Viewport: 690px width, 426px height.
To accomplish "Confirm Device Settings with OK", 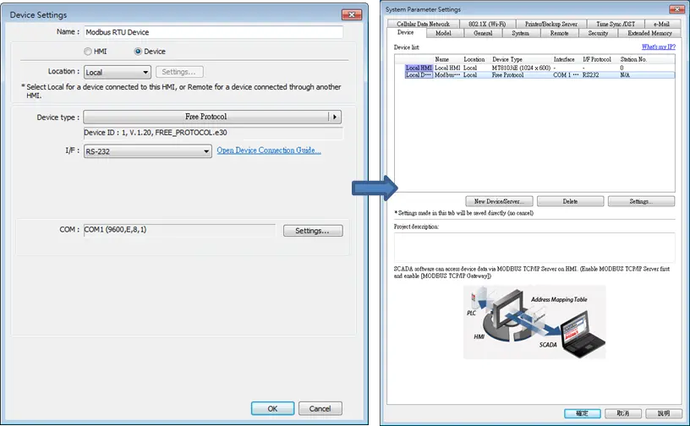I will coord(272,408).
